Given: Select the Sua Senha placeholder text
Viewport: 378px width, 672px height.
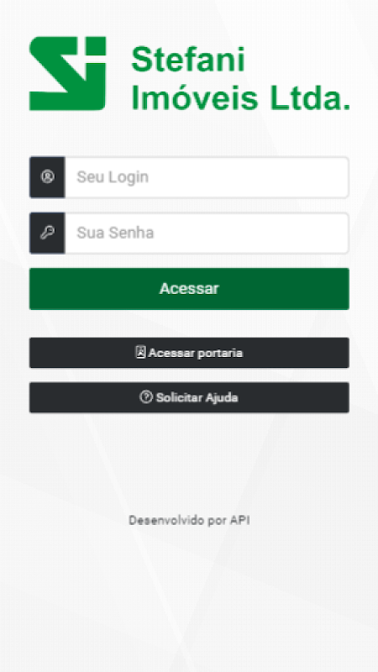Looking at the screenshot, I should [x=115, y=233].
